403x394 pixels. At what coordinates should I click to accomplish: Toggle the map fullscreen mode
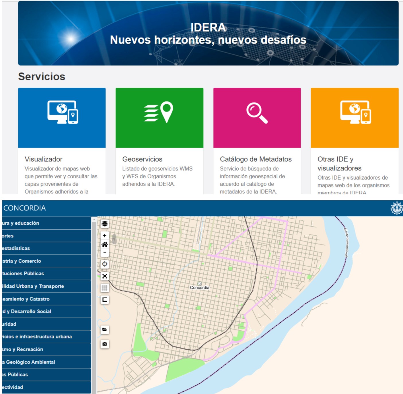click(105, 276)
